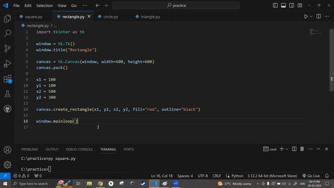
Task: Open Google Chrome from the taskbar
Action: 100,183
